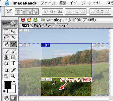Click slice 05 in the image
The width and height of the screenshot is (113, 101).
tap(66, 87)
